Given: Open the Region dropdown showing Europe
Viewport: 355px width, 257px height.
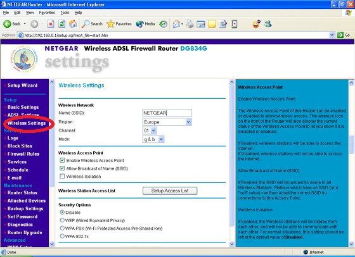Looking at the screenshot, I should click(x=167, y=122).
